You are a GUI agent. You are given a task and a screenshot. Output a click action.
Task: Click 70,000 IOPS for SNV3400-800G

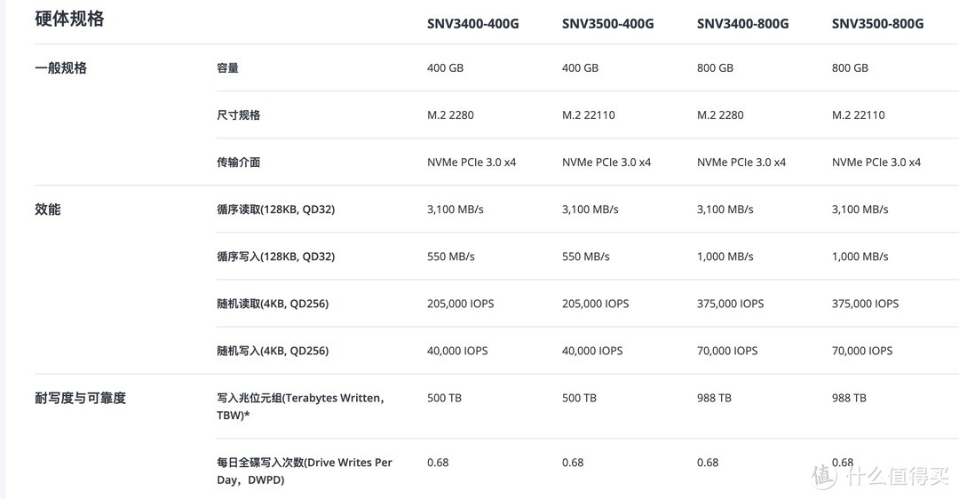click(x=727, y=351)
